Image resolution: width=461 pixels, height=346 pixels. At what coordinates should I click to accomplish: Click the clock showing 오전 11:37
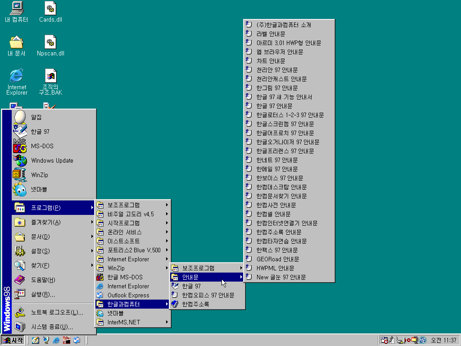443,341
